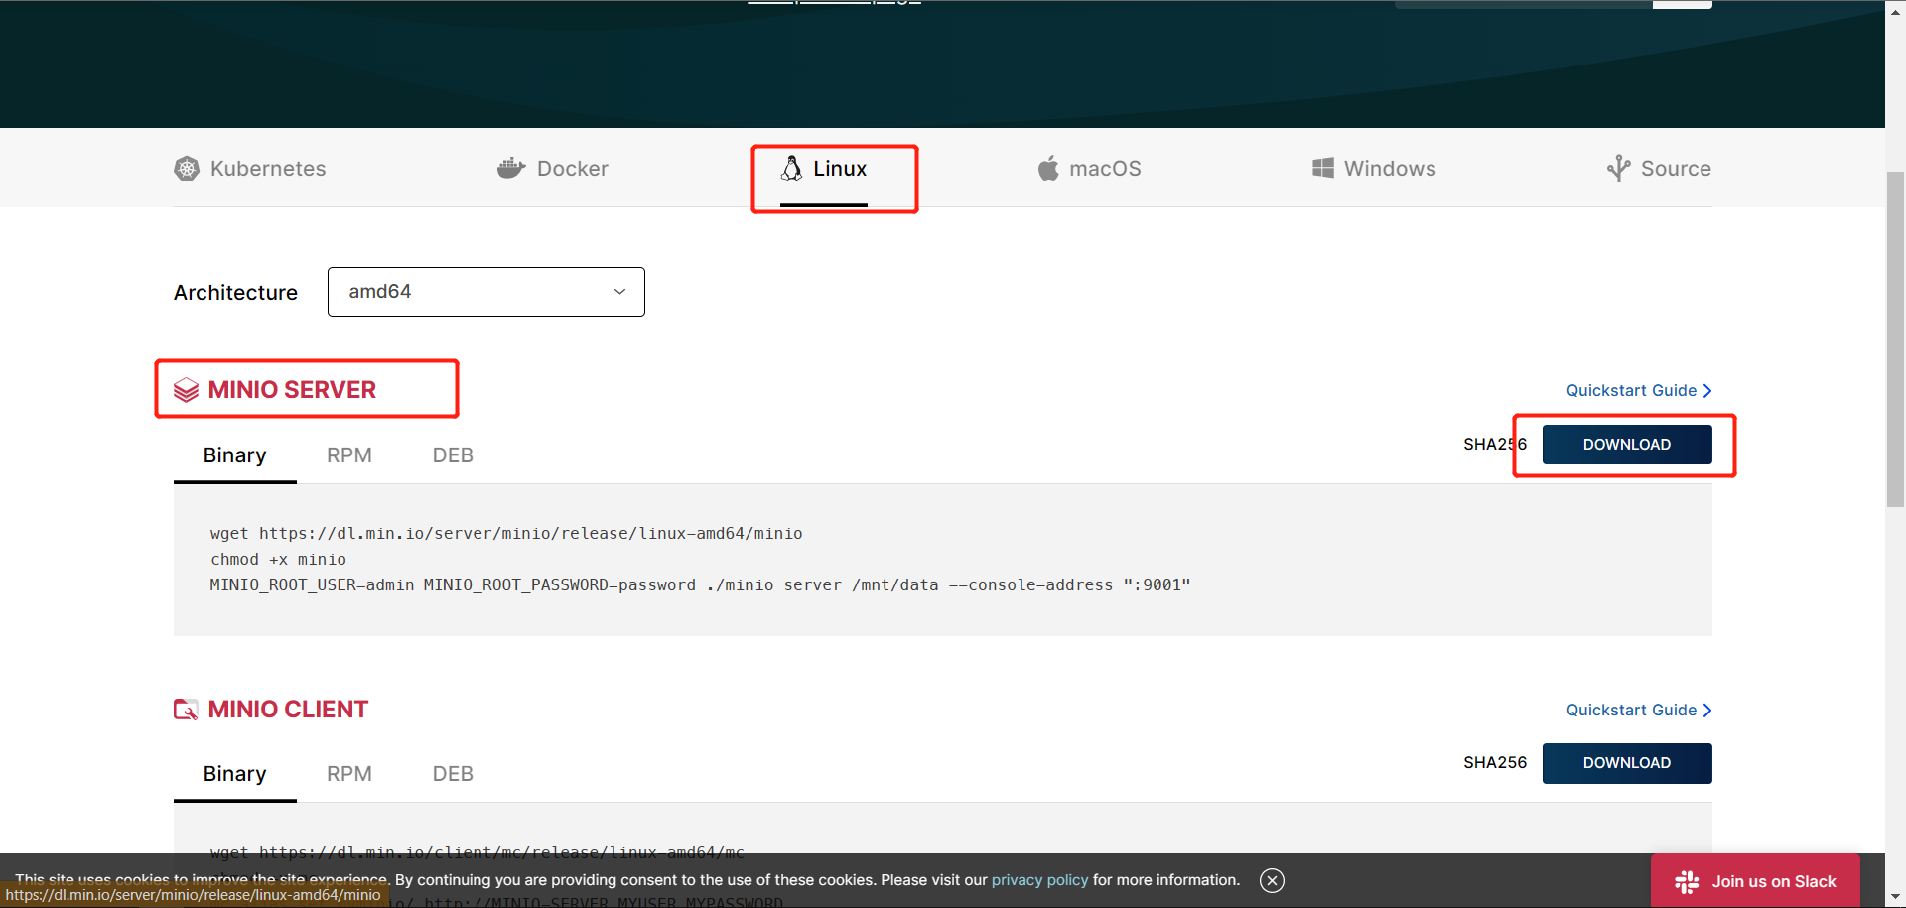
Task: Click the MinIO Server Quickstart Guide chevron
Action: 1707,391
